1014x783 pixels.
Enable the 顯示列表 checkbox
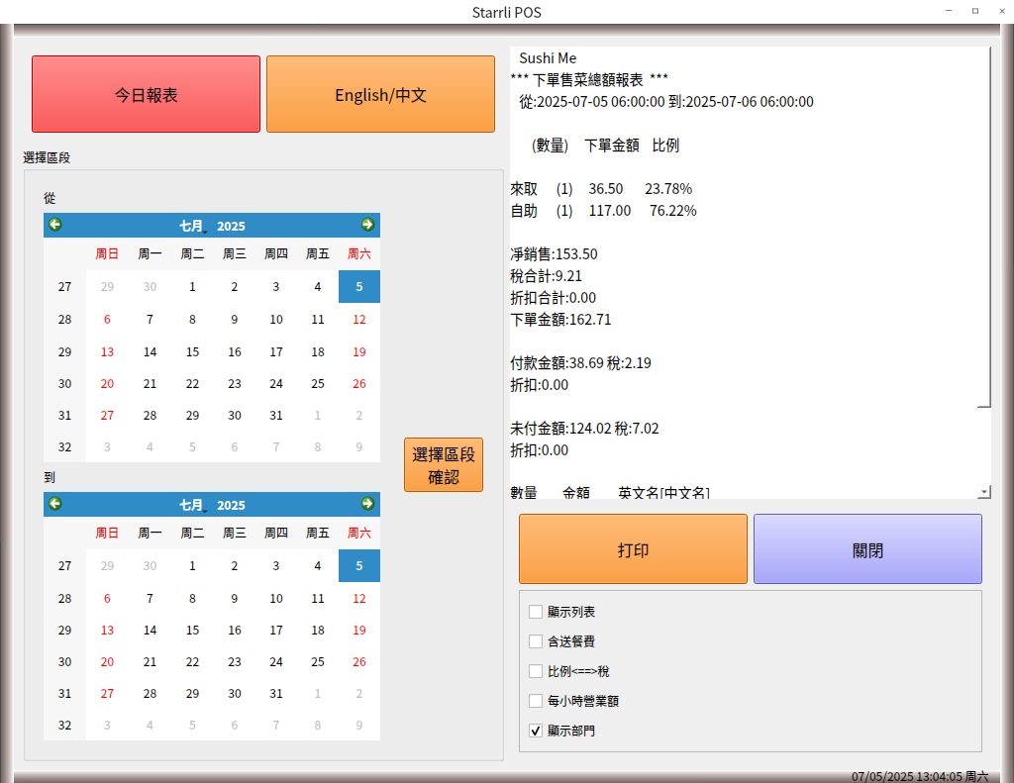[x=536, y=612]
